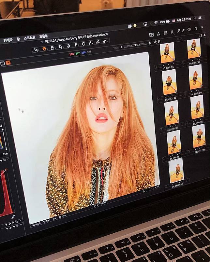Show the grid overlay icon
The height and width of the screenshot is (262, 210).
click(x=165, y=33)
